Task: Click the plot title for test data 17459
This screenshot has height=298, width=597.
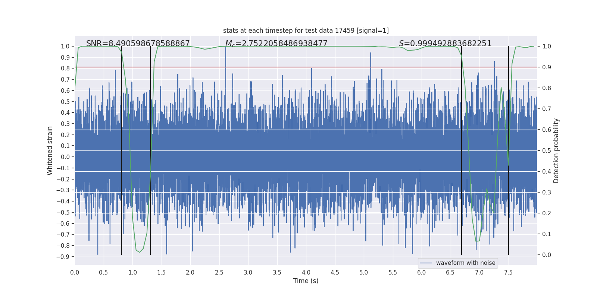Action: pyautogui.click(x=306, y=31)
